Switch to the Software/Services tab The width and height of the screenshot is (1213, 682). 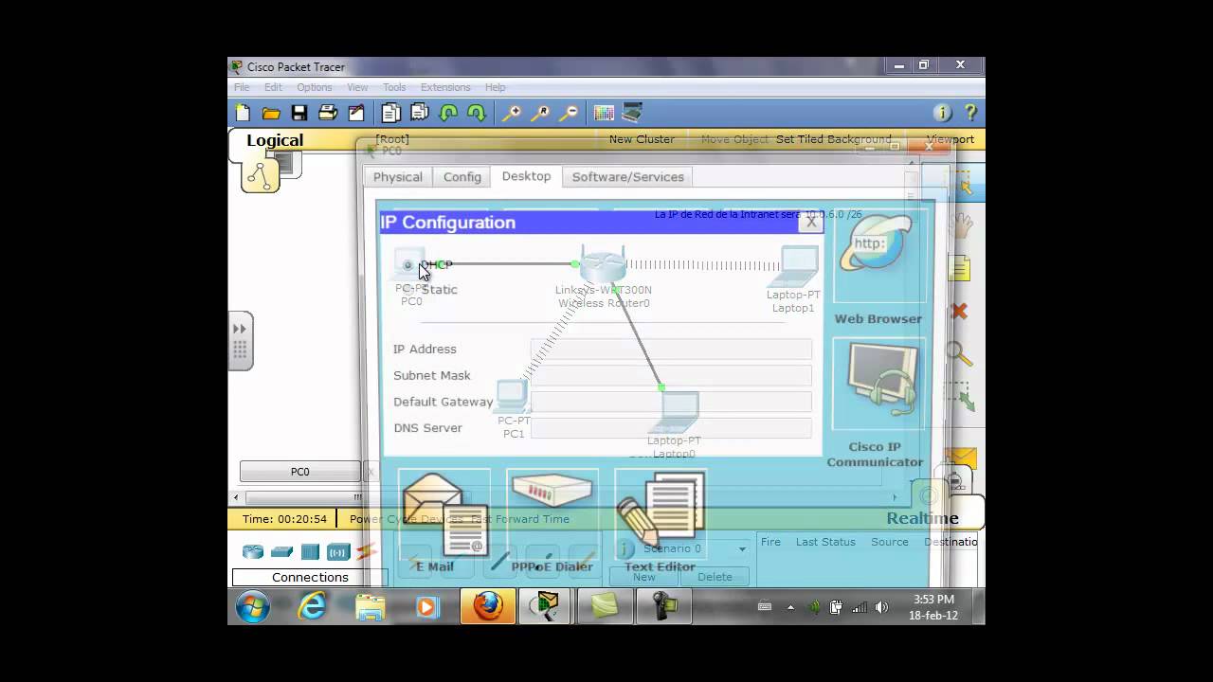click(x=627, y=177)
